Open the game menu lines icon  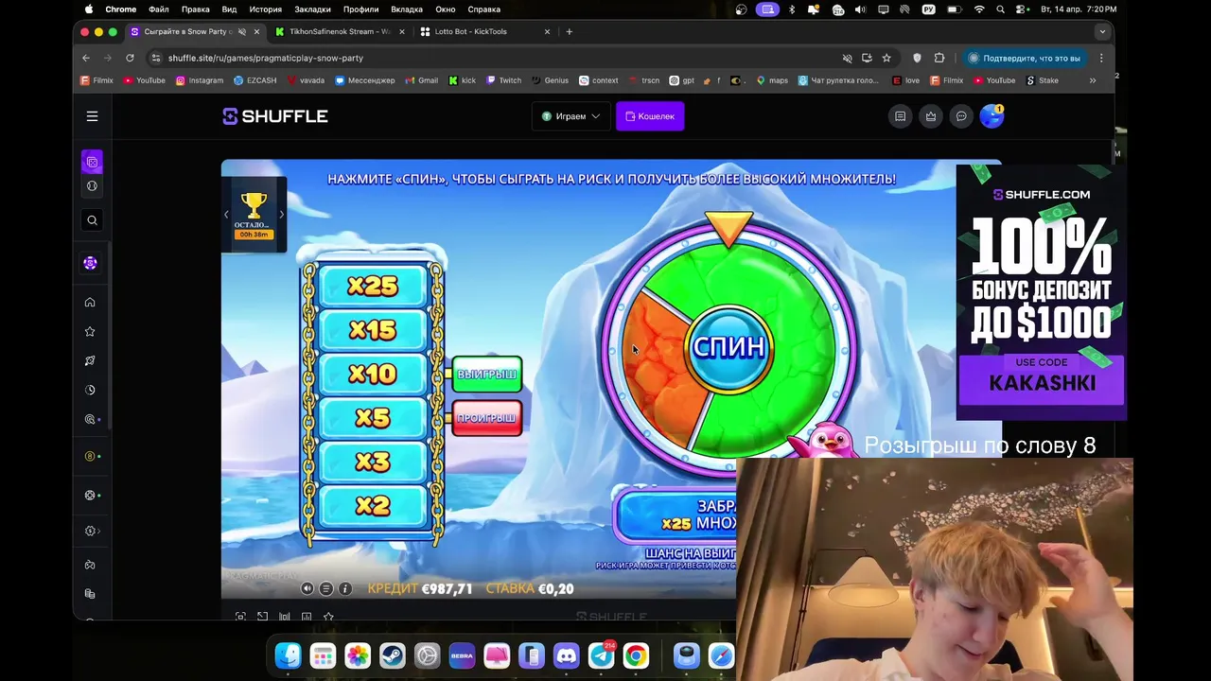coord(325,588)
